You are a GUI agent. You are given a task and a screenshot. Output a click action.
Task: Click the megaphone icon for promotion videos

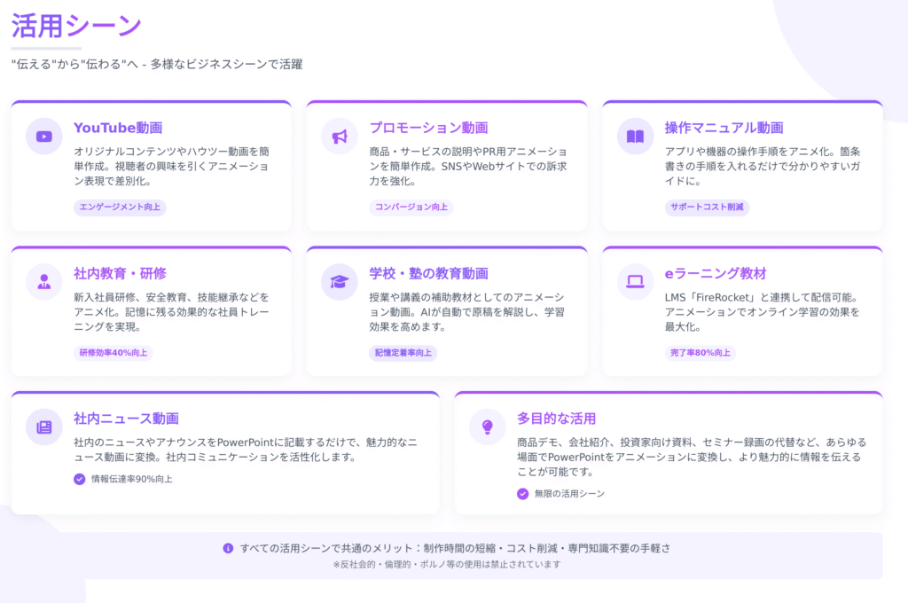pos(340,137)
